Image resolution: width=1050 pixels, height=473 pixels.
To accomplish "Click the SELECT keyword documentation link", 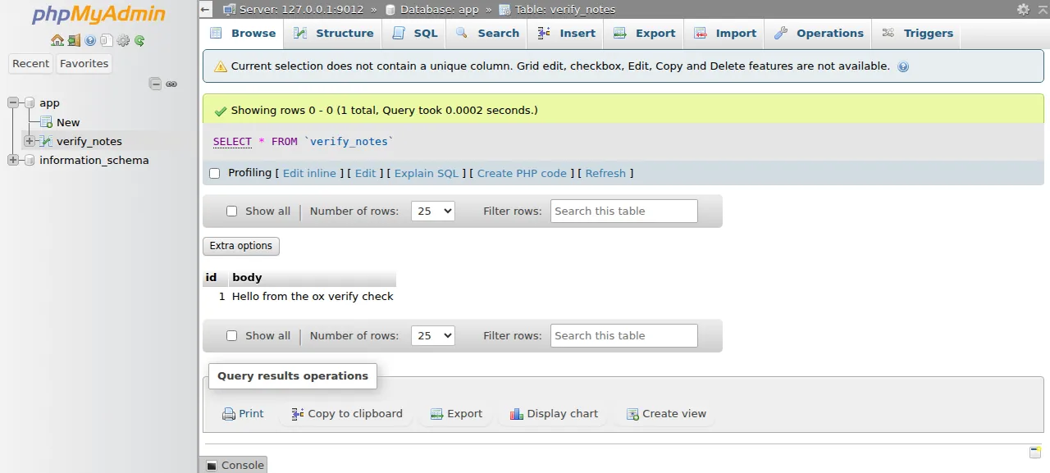I will [x=232, y=142].
